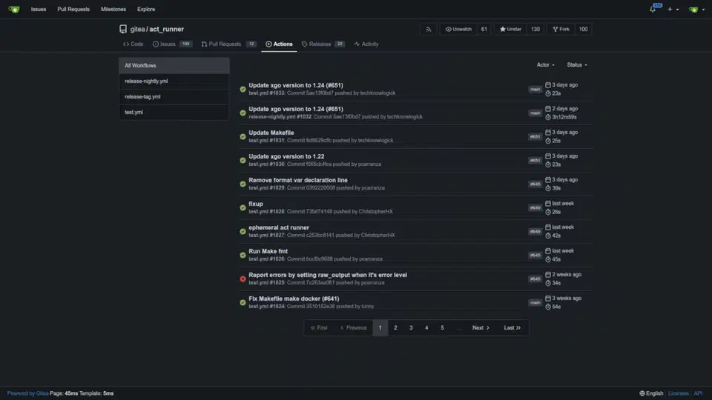Open the Licenses footer link

679,393
